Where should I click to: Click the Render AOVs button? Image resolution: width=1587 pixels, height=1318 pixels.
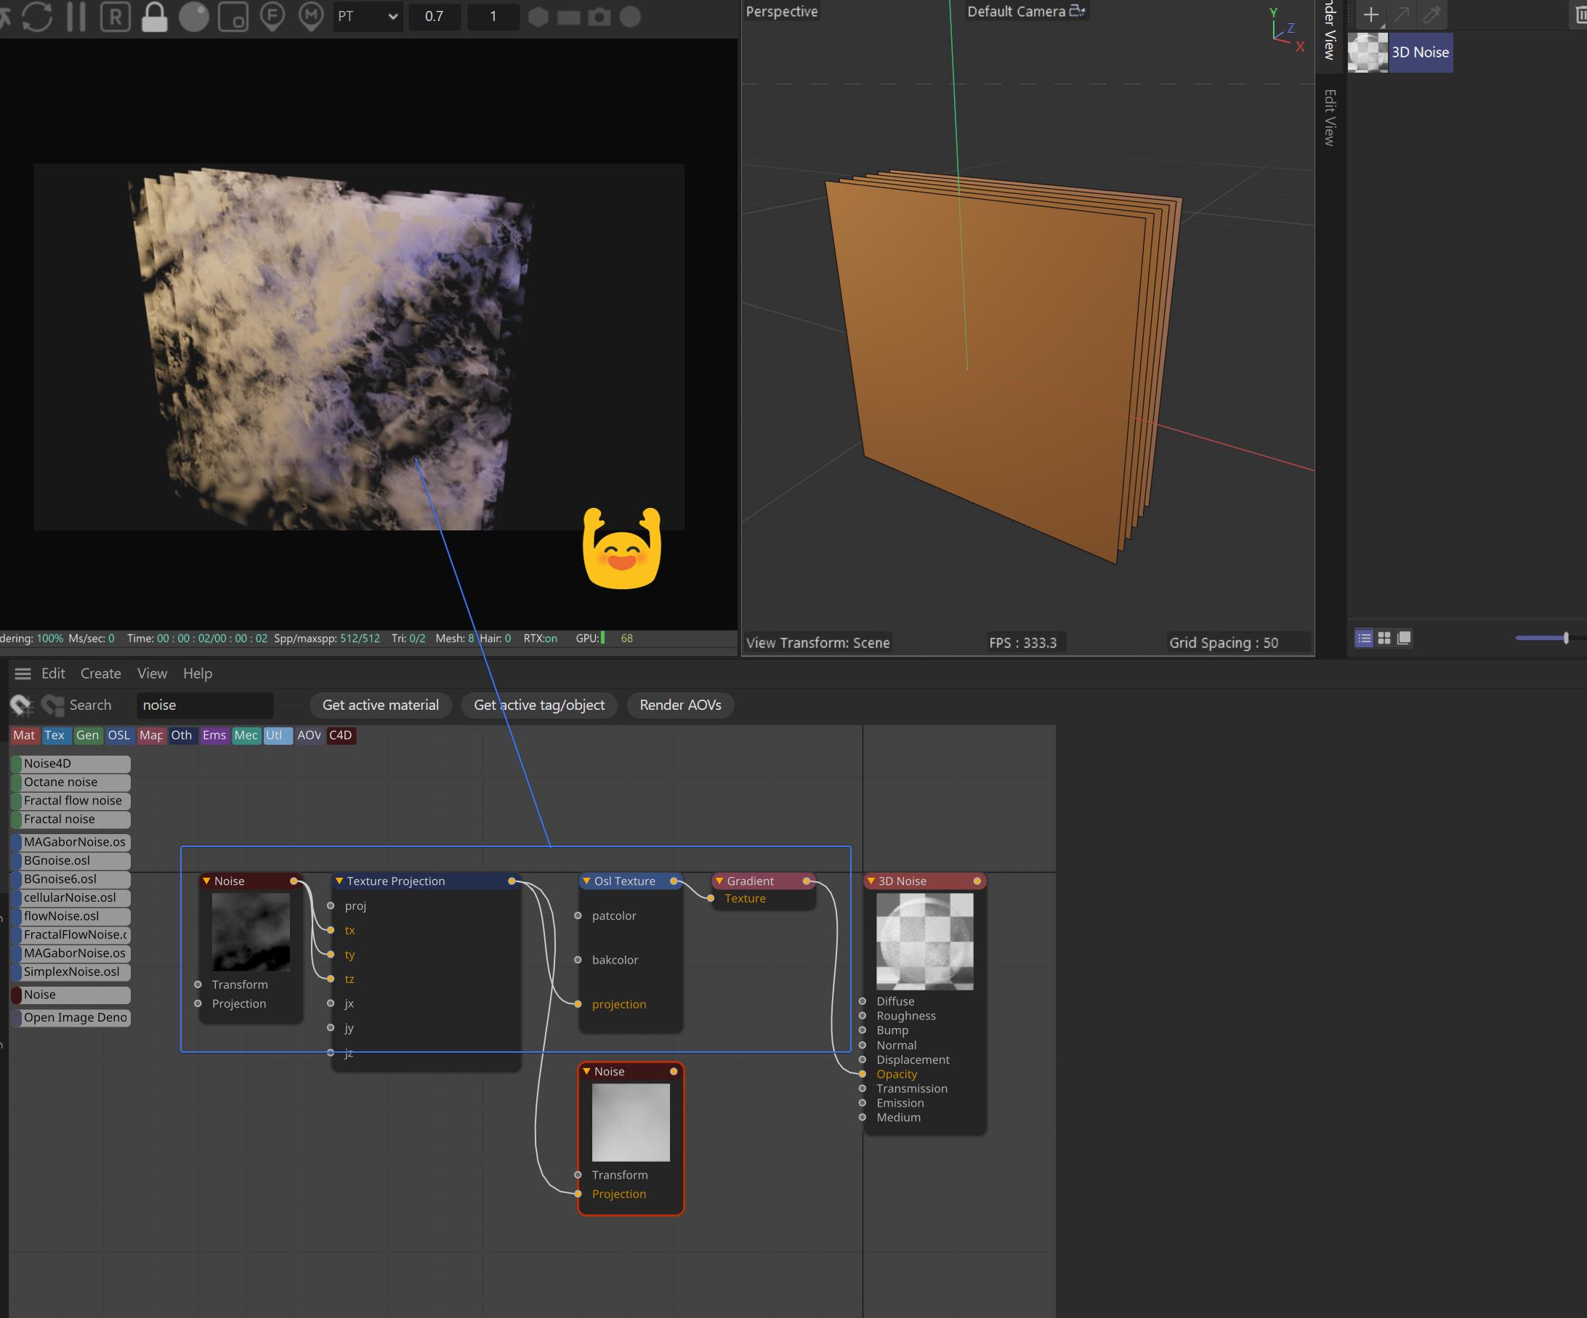pyautogui.click(x=680, y=705)
